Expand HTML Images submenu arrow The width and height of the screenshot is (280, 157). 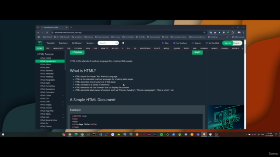pos(63,105)
